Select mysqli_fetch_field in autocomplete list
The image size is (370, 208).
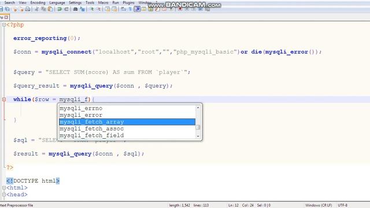point(127,136)
